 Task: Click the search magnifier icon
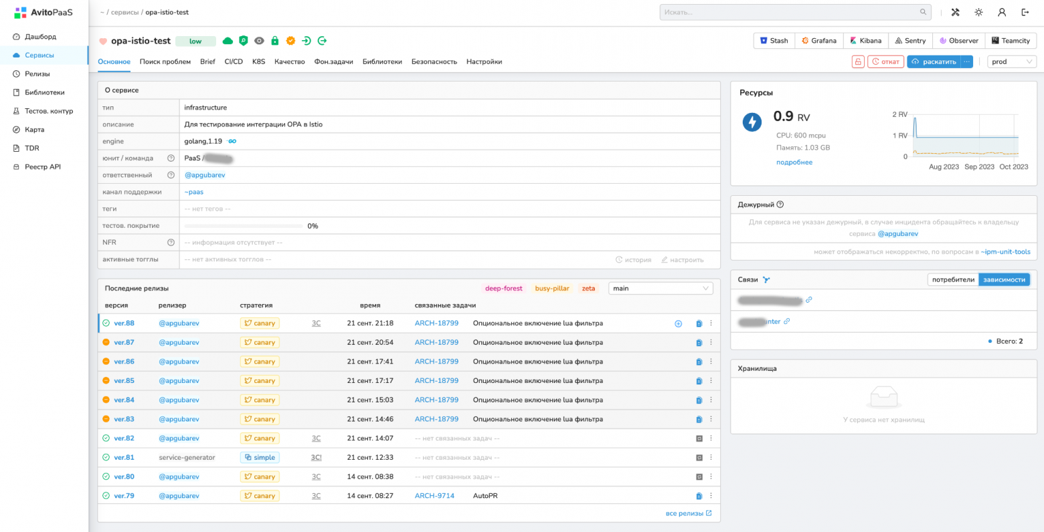coord(923,12)
